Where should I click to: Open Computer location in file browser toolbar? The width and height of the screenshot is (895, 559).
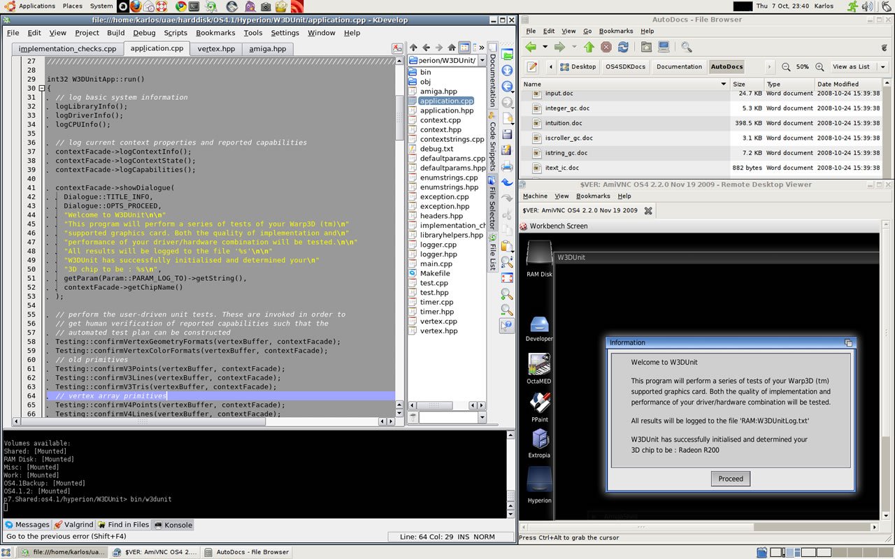pyautogui.click(x=664, y=47)
